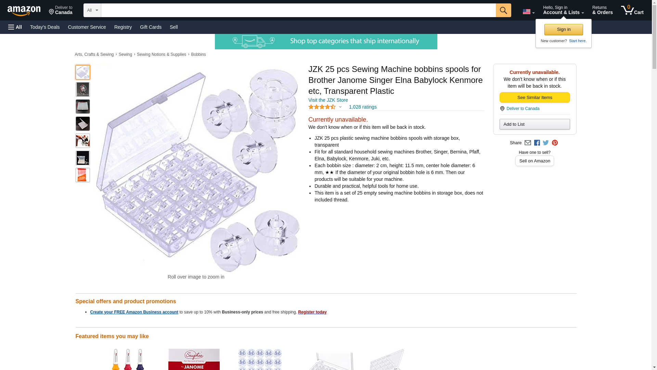The height and width of the screenshot is (370, 657).
Task: Open the language flag dropdown
Action: coord(528,12)
